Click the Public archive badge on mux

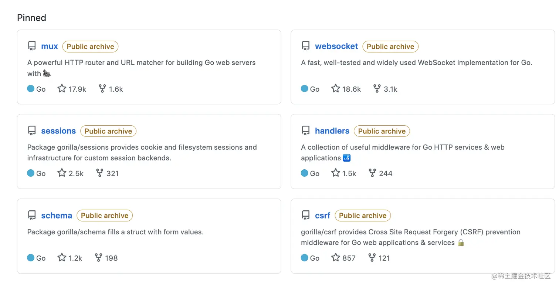[90, 47]
